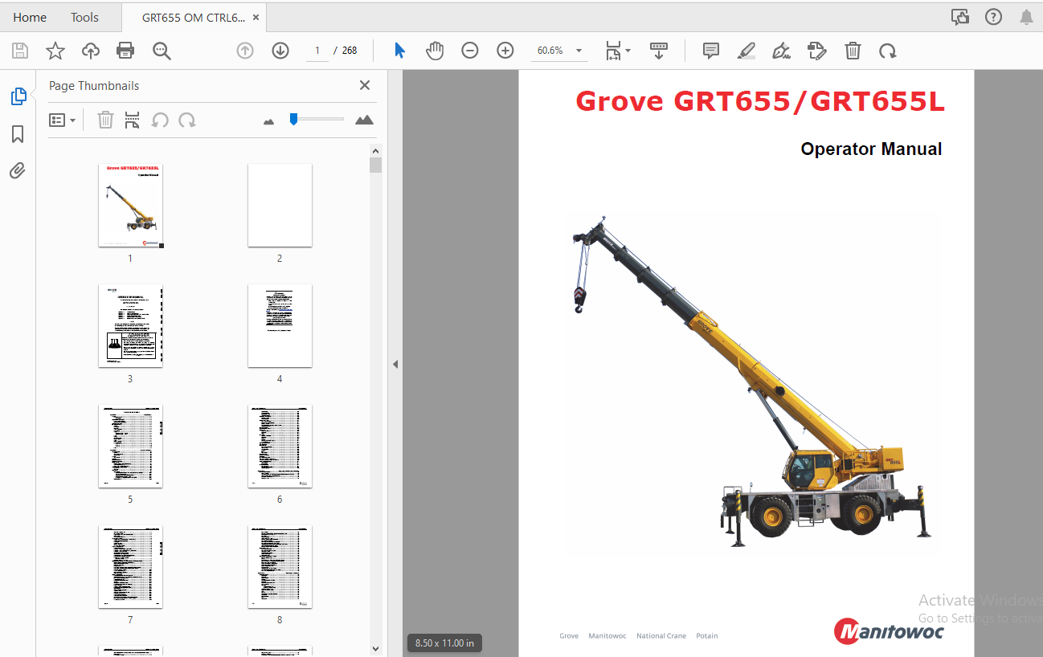Screen dimensions: 1043x657
Task: Click the 8.50 x 11.00 in size label
Action: pyautogui.click(x=445, y=643)
